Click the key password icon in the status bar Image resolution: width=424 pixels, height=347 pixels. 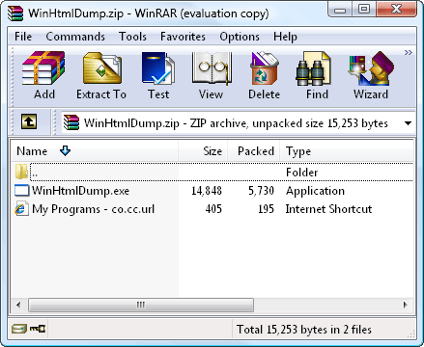38,329
